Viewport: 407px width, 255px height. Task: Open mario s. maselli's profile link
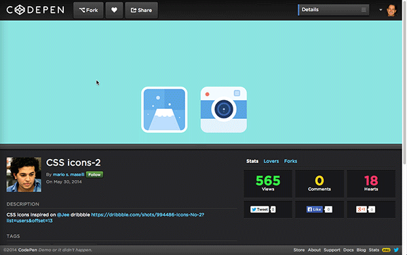[x=69, y=175]
